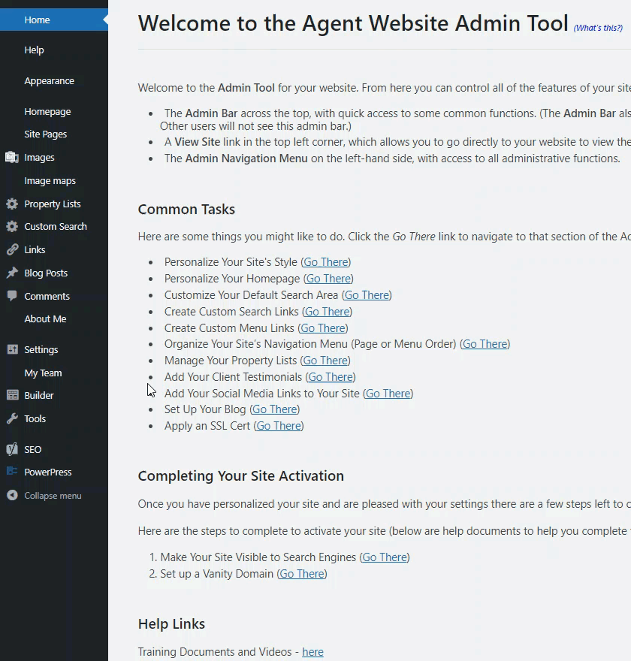Click the Images media icon in sidebar

point(12,158)
